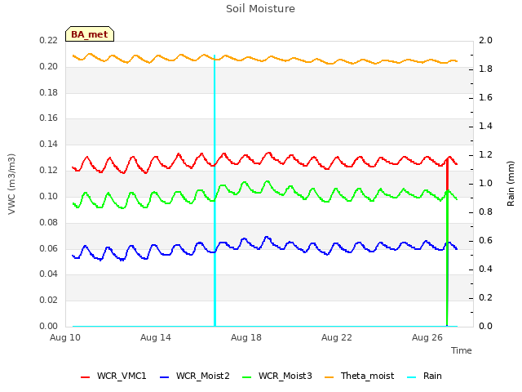
Task: Click the 0.08 left axis tick label
Action: [x=49, y=222]
